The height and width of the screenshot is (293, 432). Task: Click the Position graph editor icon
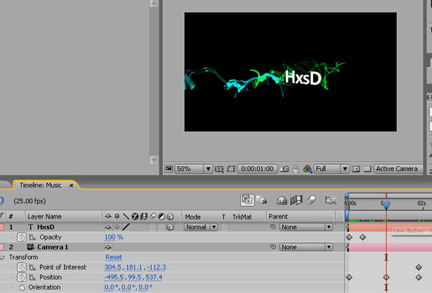31,277
